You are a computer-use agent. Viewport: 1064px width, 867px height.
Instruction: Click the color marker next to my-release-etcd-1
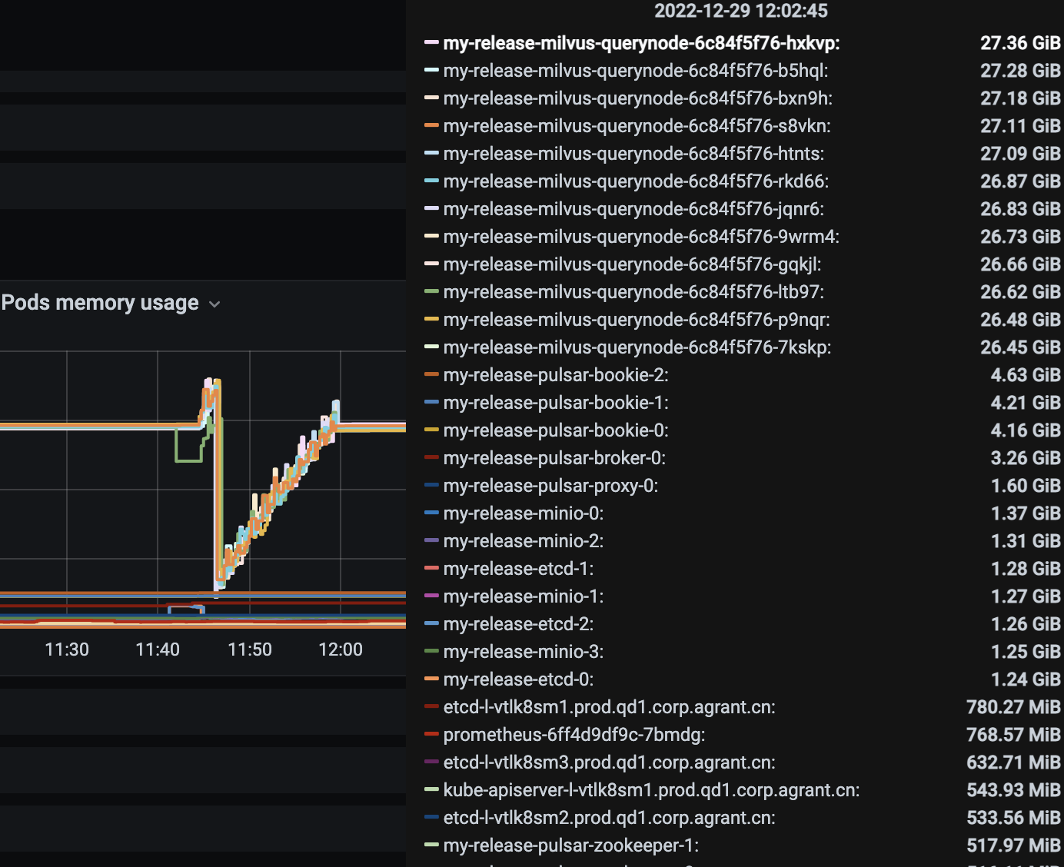coord(431,569)
